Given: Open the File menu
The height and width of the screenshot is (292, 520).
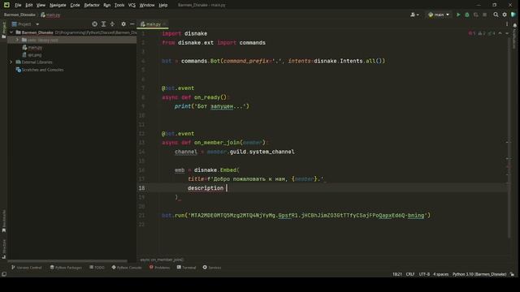Looking at the screenshot, I should point(18,5).
